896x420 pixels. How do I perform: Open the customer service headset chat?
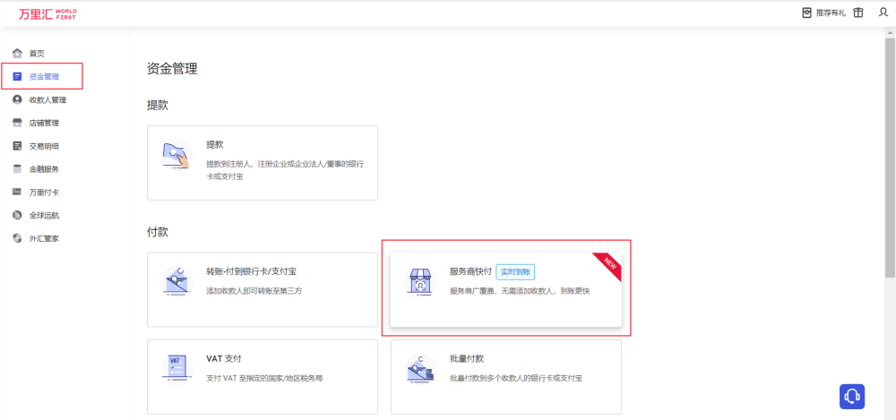pos(852,395)
